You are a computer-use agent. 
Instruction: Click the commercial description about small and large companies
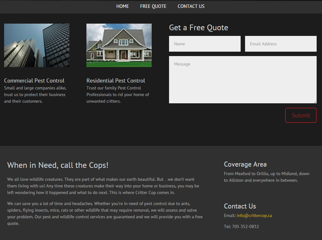(35, 94)
